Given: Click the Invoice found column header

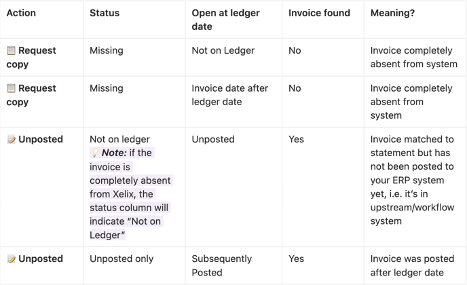Looking at the screenshot, I should click(319, 13).
